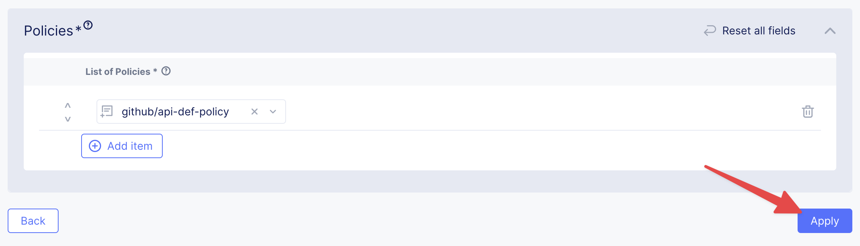Viewport: 860px width, 246px height.
Task: Delete the policy row with trash icon
Action: click(x=808, y=112)
